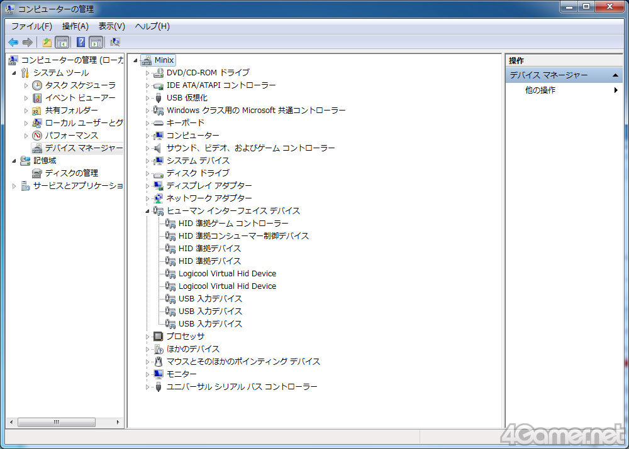Open ディスクの管理 in the left tree

tap(71, 173)
